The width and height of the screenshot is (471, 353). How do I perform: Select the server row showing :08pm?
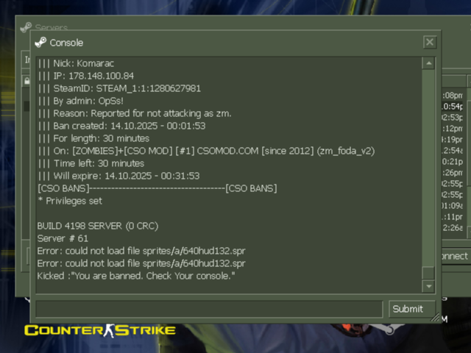(453, 96)
